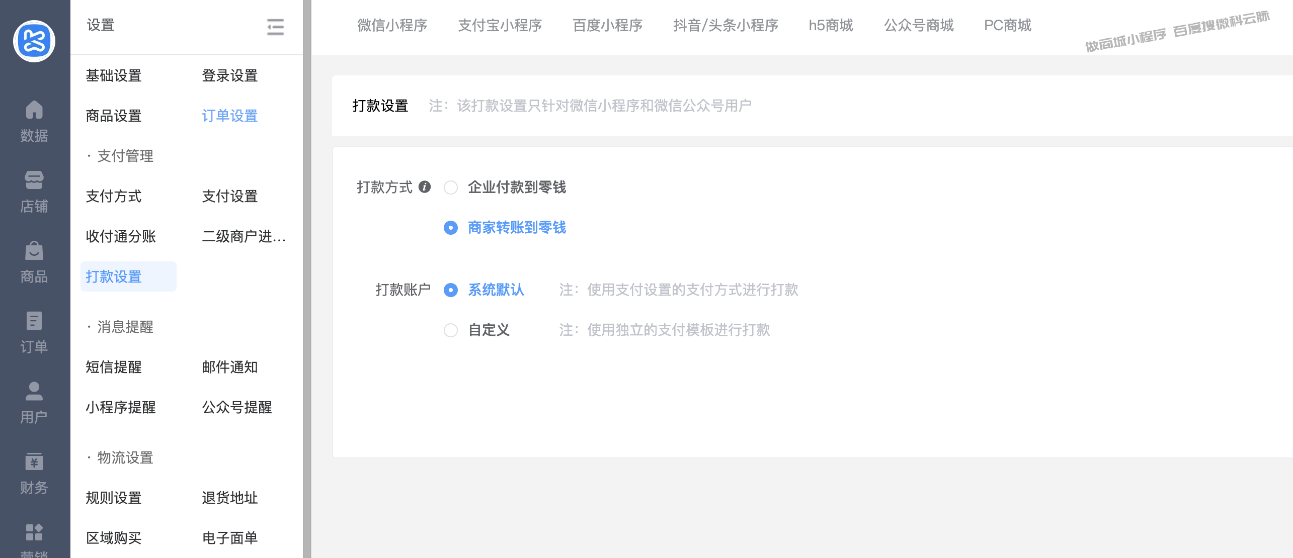Select 系统默认 payout account option
Screen dimensions: 1293x558
pos(451,290)
